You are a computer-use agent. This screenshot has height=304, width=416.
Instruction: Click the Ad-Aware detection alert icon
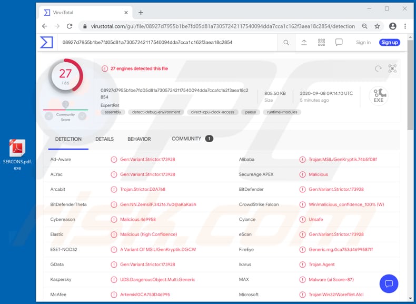tap(114, 160)
